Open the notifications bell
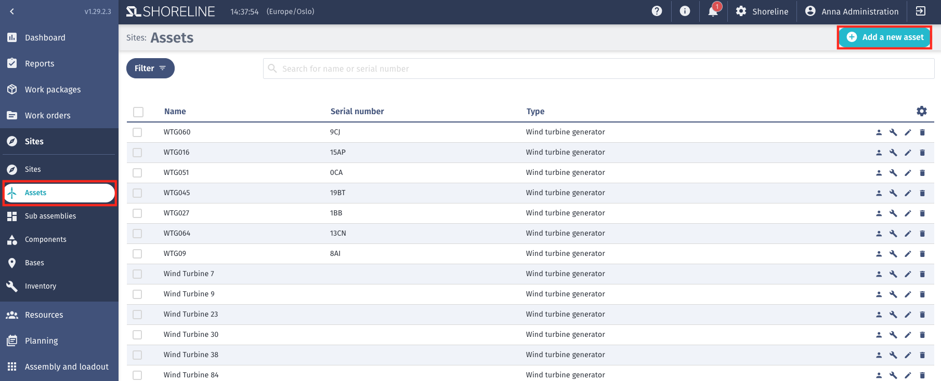941x381 pixels. point(713,11)
